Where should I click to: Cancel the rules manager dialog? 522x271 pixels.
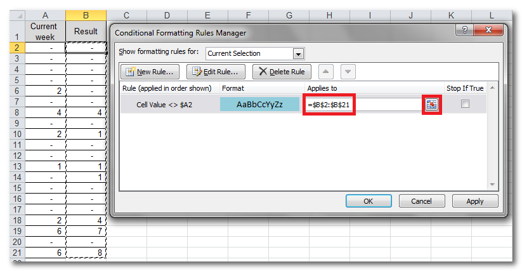[x=421, y=201]
